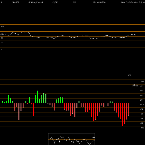
Task: Click the DAMCAPITAL ticker text in header
Action: point(100,2)
